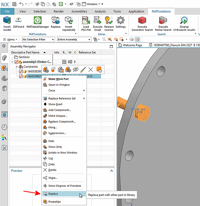
Task: Click the Edit Display paintbrush icon in mini toolbar
Action: (83, 70)
